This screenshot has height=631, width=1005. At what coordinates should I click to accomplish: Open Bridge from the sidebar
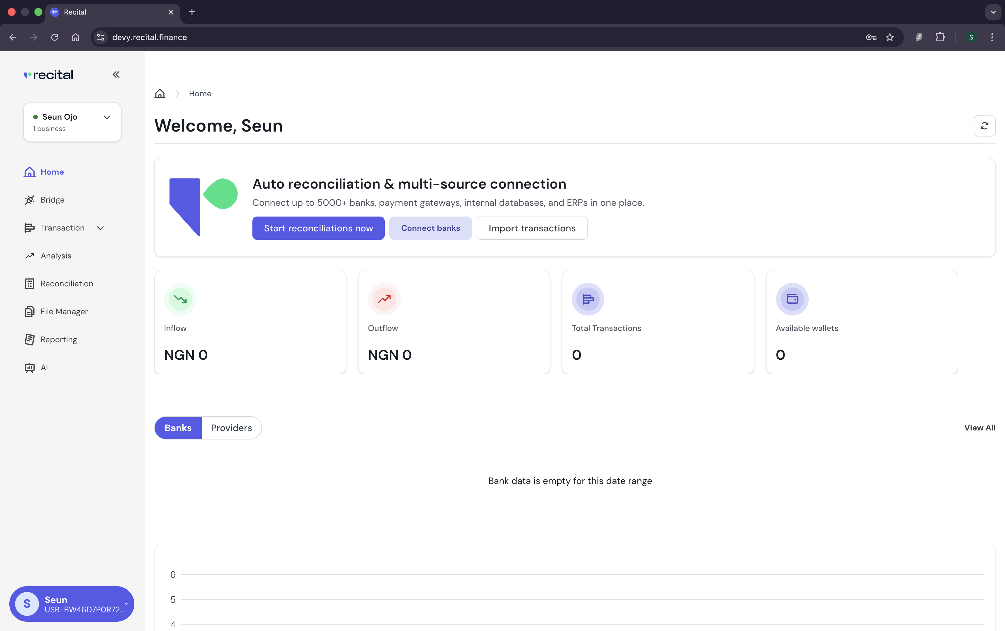coord(53,200)
